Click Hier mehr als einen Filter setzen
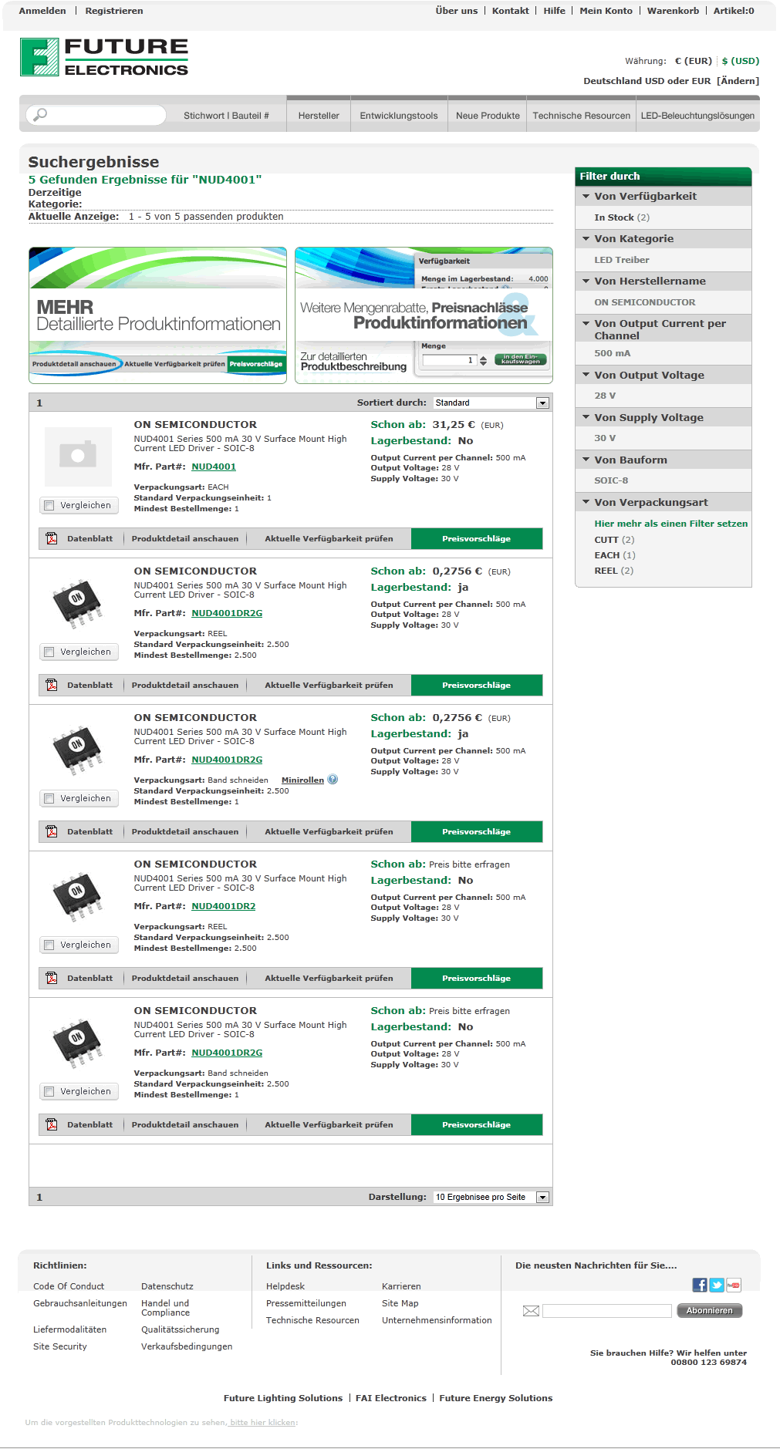This screenshot has width=780, height=1449. pyautogui.click(x=670, y=524)
